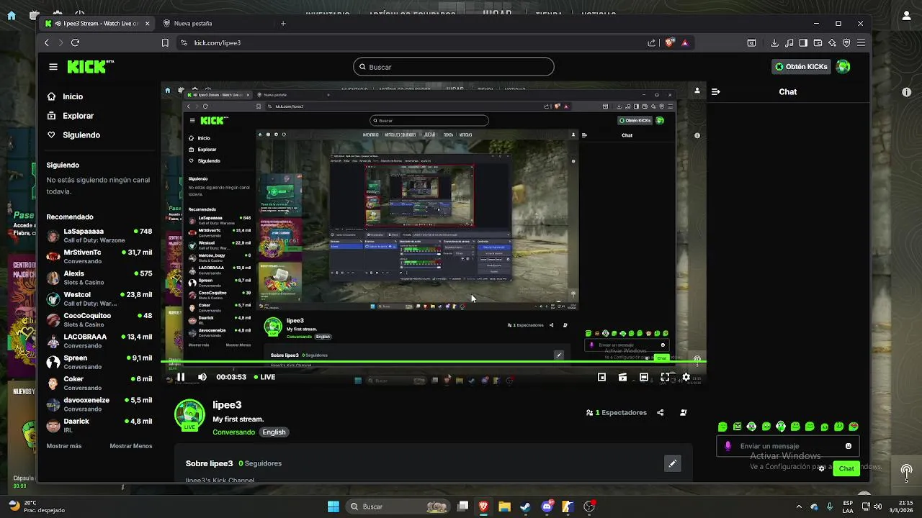Edit About section pencil icon
922x518 pixels.
click(672, 463)
